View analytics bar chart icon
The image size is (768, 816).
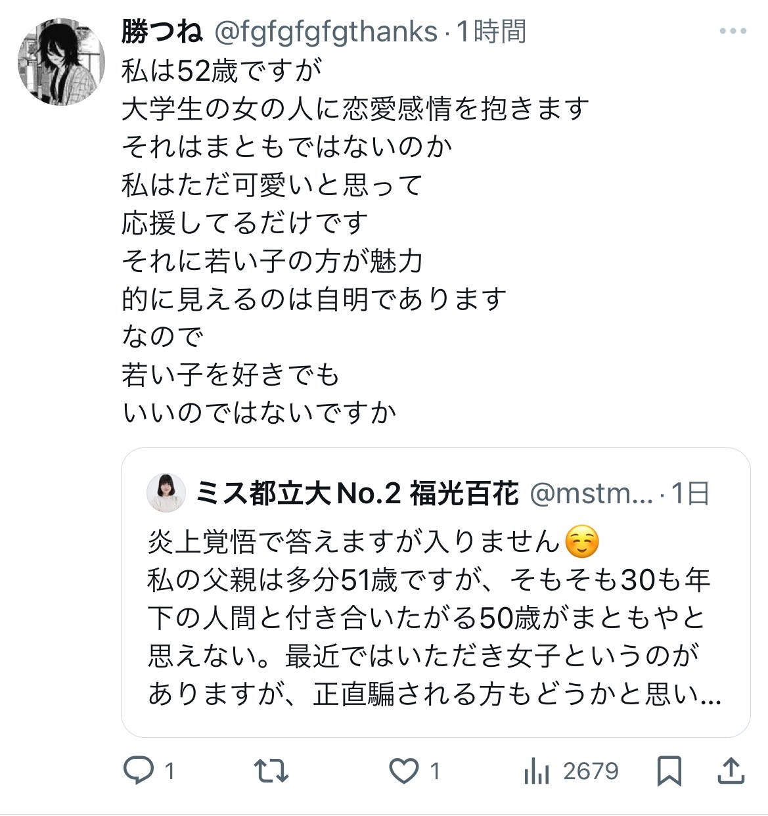tap(537, 771)
